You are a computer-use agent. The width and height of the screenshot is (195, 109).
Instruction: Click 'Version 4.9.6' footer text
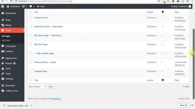(184, 99)
